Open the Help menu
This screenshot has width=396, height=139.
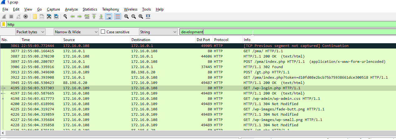click(160, 9)
